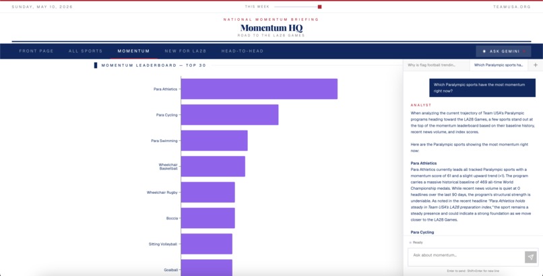The image size is (543, 276).
Task: Click the send message paper-plane icon
Action: coord(530,257)
